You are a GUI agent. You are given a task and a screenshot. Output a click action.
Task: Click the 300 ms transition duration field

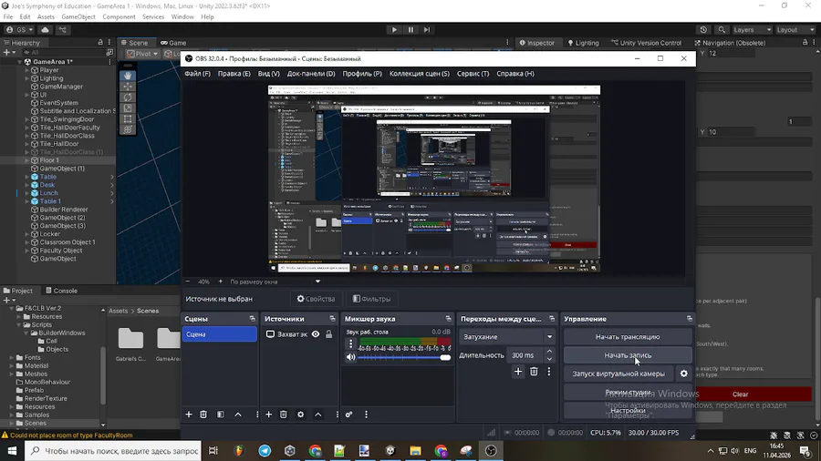tap(526, 355)
